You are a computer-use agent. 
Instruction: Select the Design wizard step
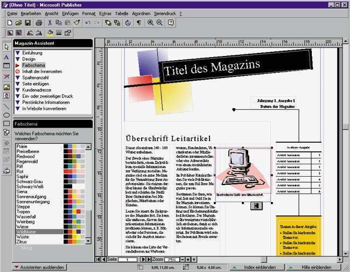(29, 59)
